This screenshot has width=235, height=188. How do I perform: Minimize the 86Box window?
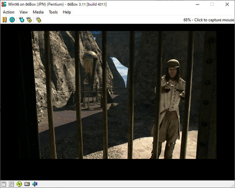(198, 4)
